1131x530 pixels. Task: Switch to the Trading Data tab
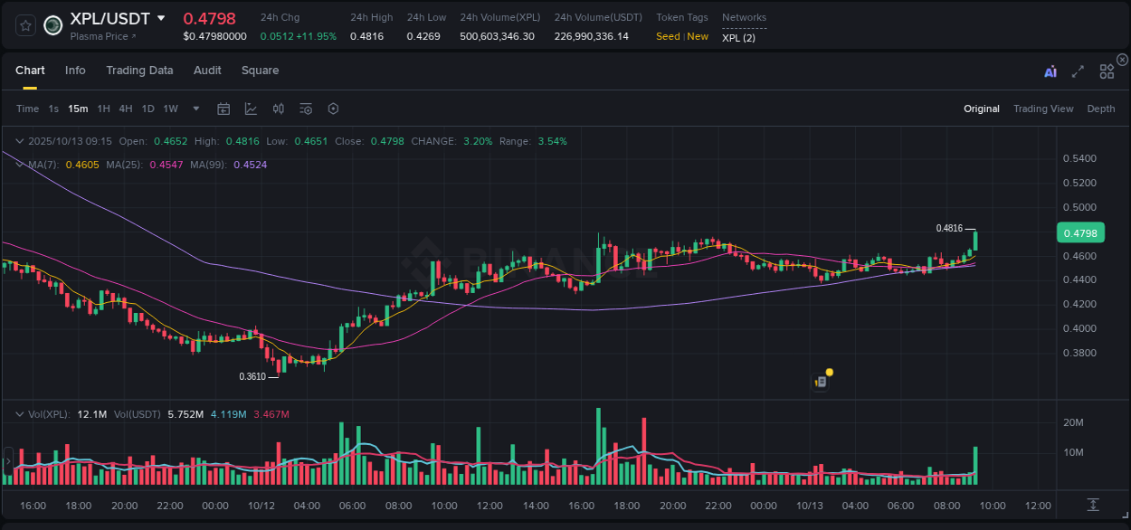[139, 70]
